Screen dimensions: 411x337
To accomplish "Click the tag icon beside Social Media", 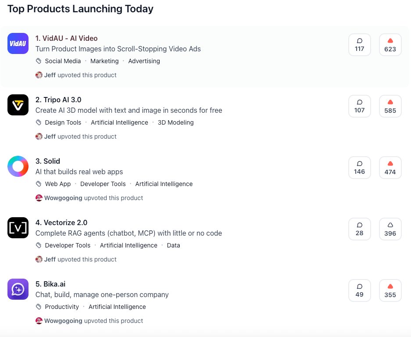I will tap(39, 61).
